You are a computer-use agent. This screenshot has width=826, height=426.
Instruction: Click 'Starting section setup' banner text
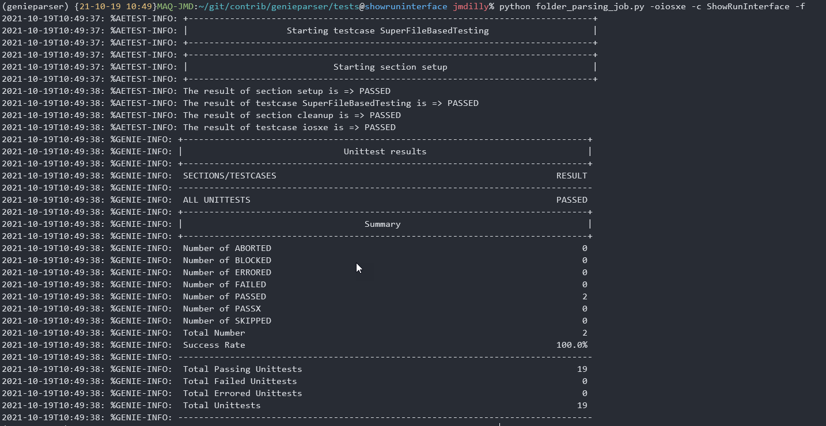point(390,67)
